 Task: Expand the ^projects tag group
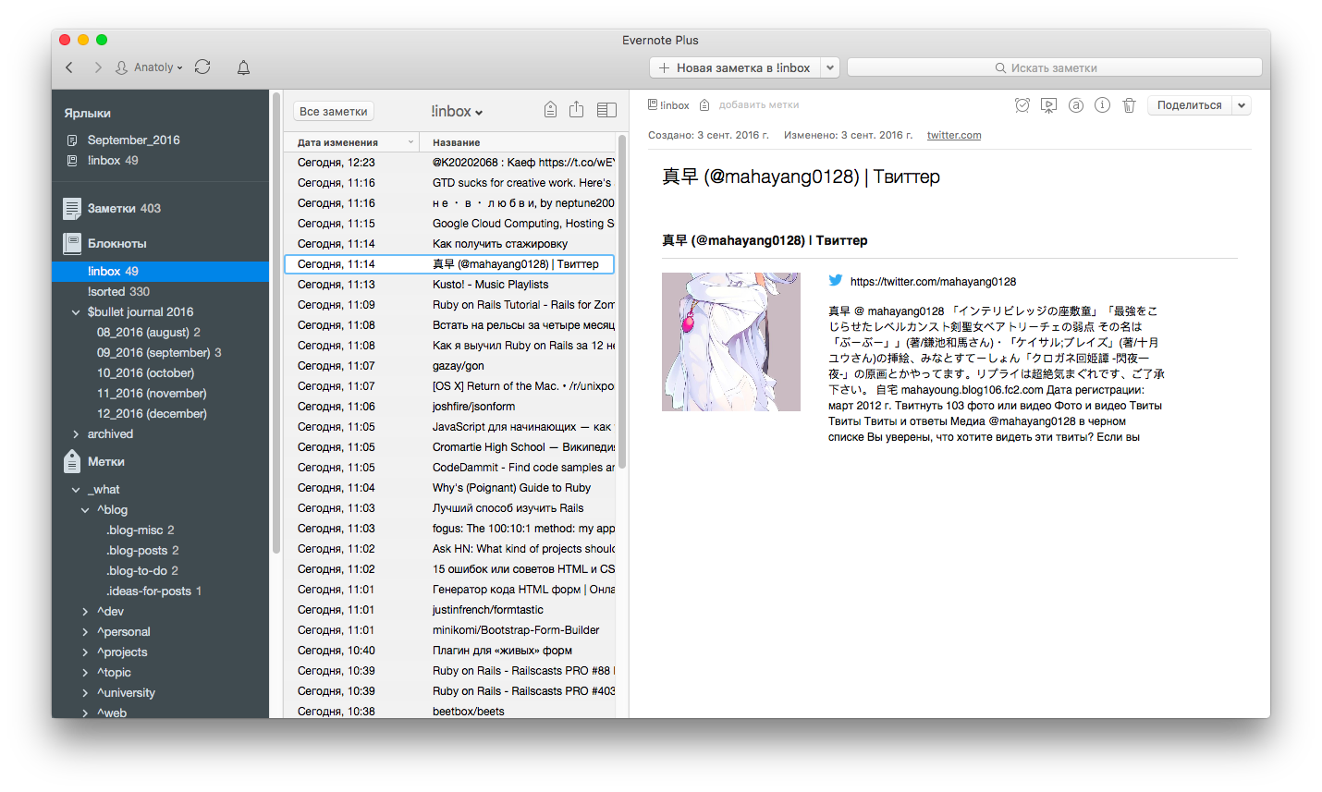[85, 652]
